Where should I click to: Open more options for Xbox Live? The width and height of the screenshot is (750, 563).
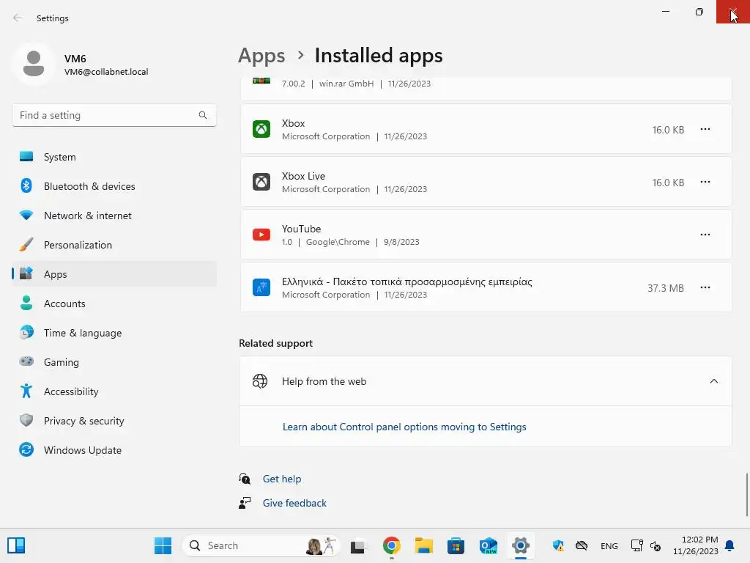click(705, 182)
